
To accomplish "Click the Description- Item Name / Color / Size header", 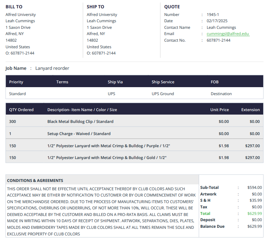I will coord(82,110).
